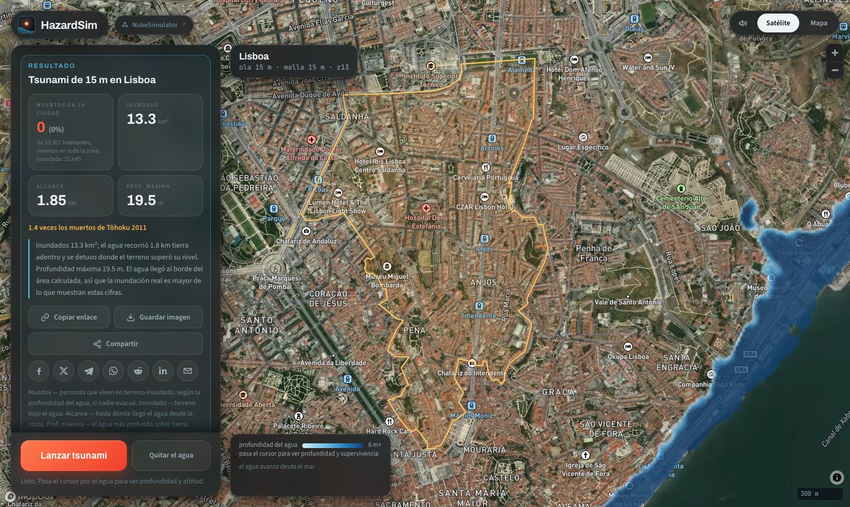Image resolution: width=850 pixels, height=507 pixels.
Task: Click the Mapbox logo
Action: (30, 496)
